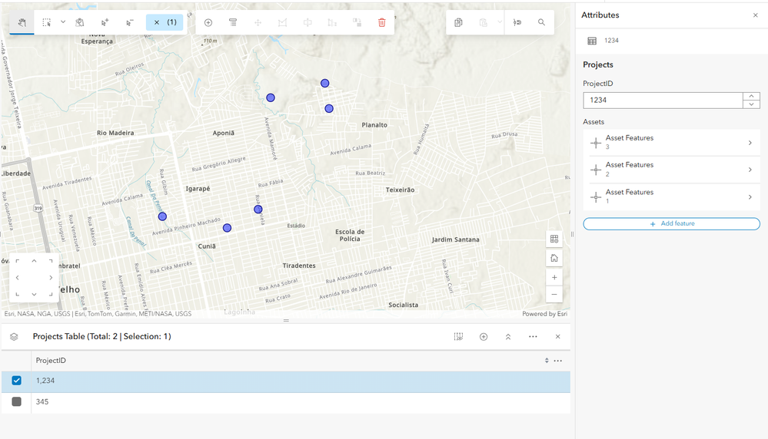
Task: Click the home extent button
Action: pyautogui.click(x=554, y=258)
